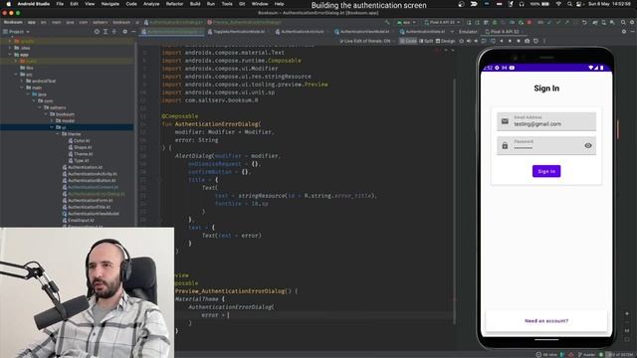Viewport: 637px width, 358px height.
Task: Open the Git menu
Action: (x=242, y=4)
